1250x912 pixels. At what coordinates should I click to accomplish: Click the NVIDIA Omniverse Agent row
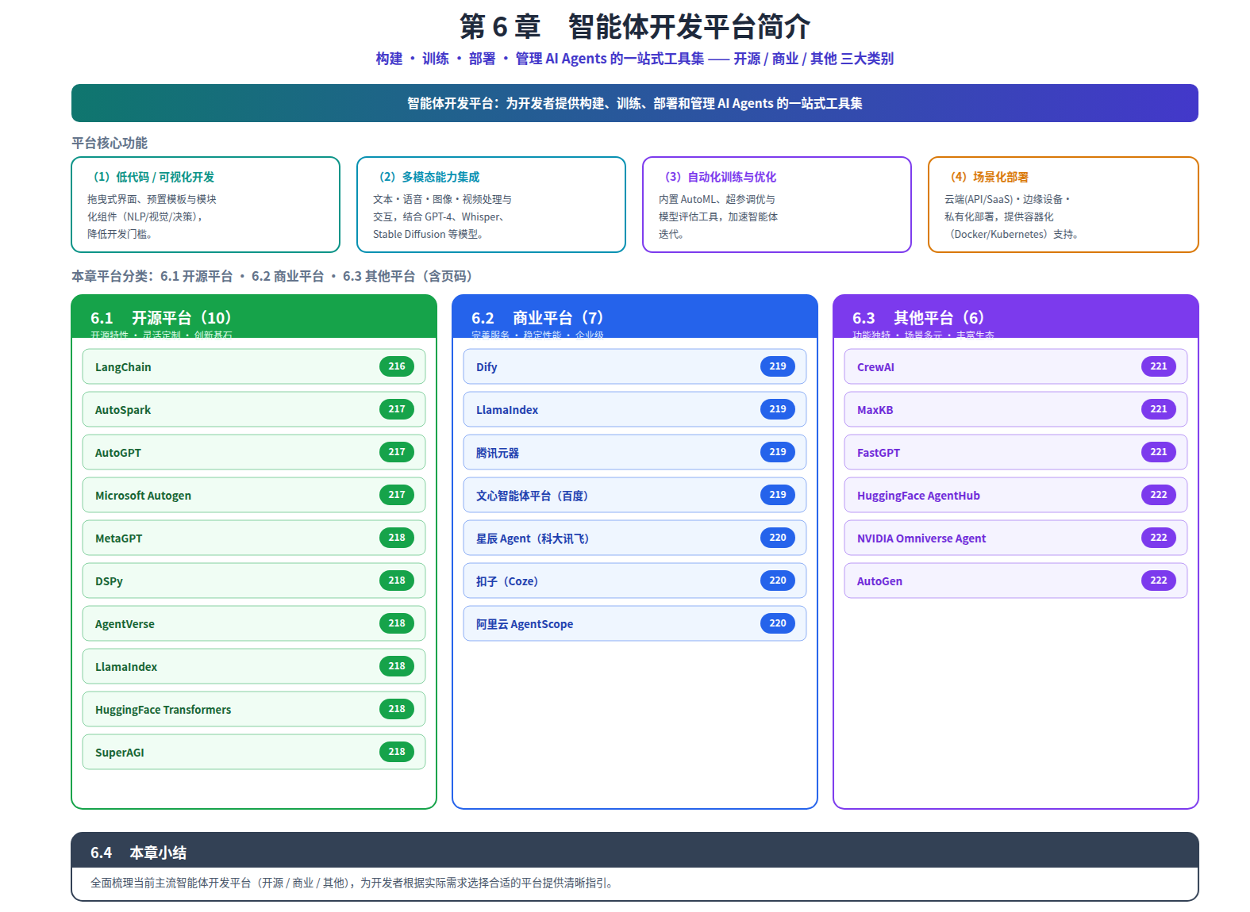pos(1016,538)
